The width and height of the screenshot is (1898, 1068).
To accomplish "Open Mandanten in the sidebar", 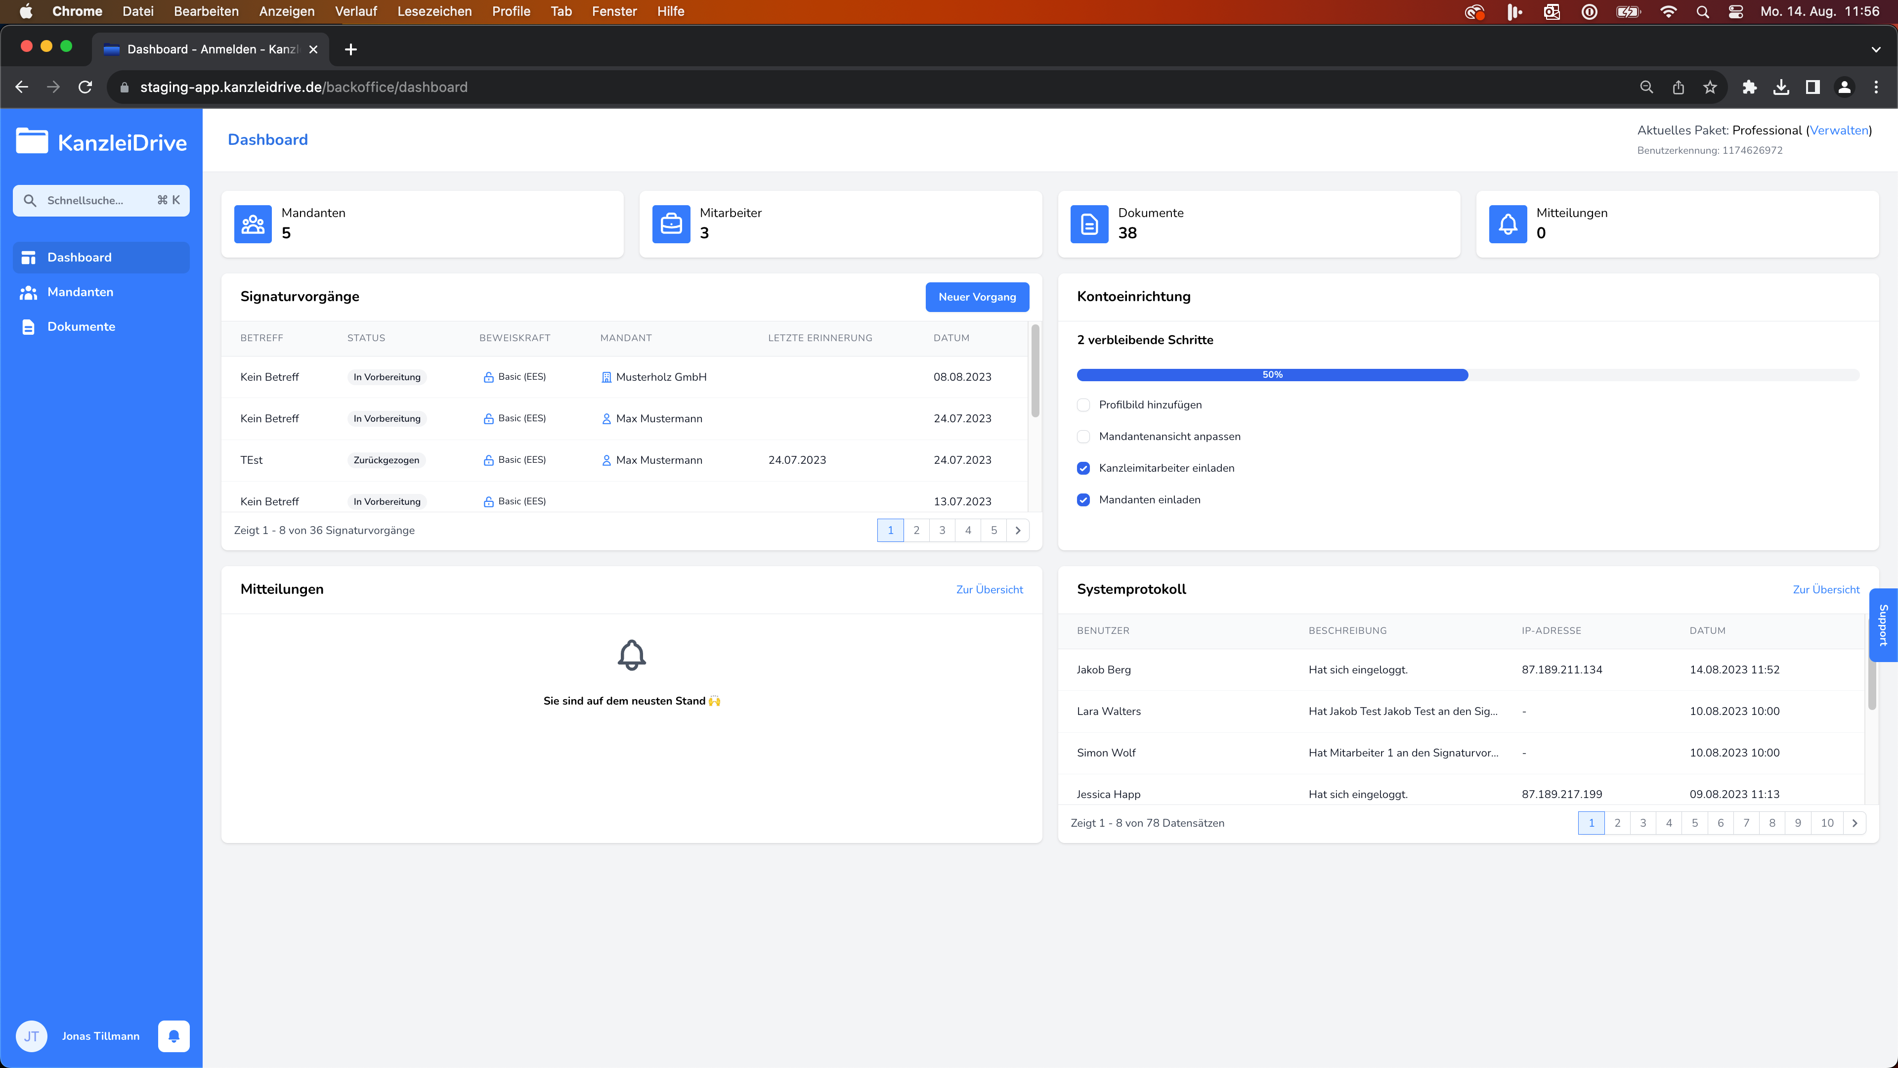I will [x=80, y=292].
